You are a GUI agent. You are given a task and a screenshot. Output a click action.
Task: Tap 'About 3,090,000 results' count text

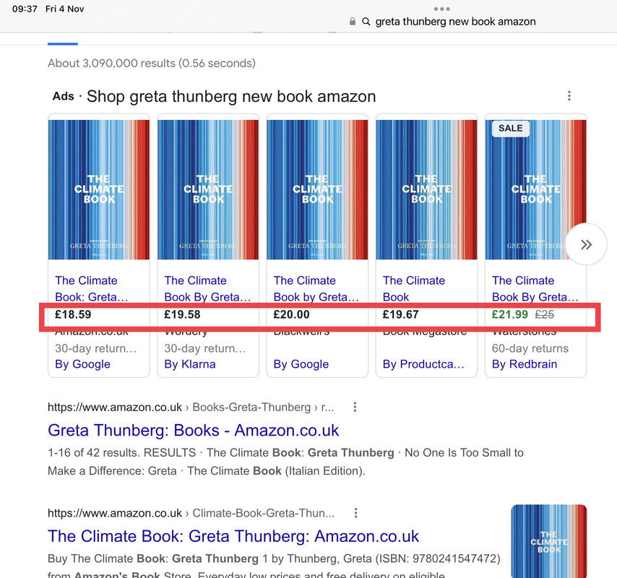[152, 63]
